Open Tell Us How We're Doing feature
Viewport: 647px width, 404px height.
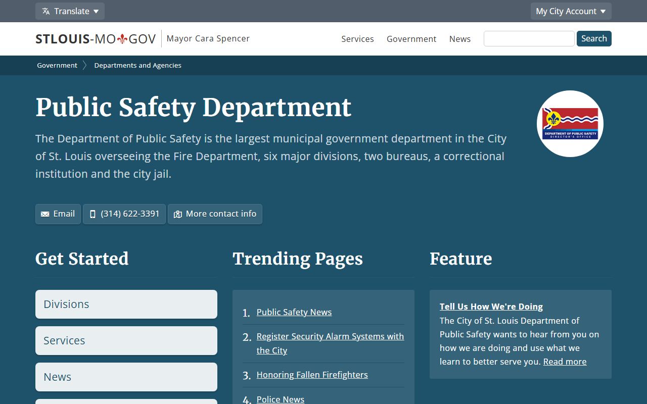[491, 307]
